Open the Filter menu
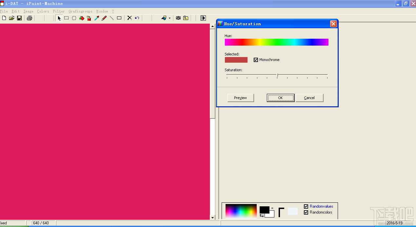This screenshot has height=227, width=416. [x=59, y=11]
